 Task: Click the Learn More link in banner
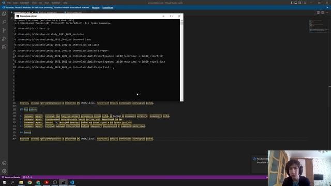pos(108,8)
